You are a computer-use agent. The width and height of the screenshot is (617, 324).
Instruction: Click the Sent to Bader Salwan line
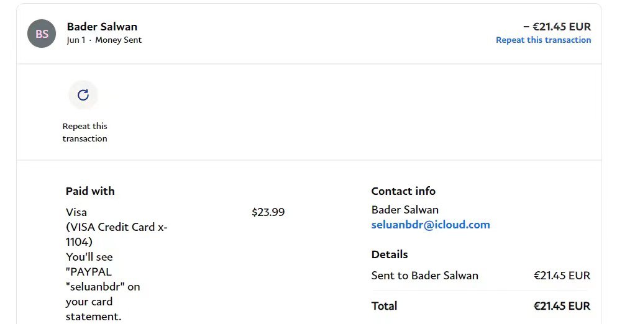pyautogui.click(x=424, y=276)
